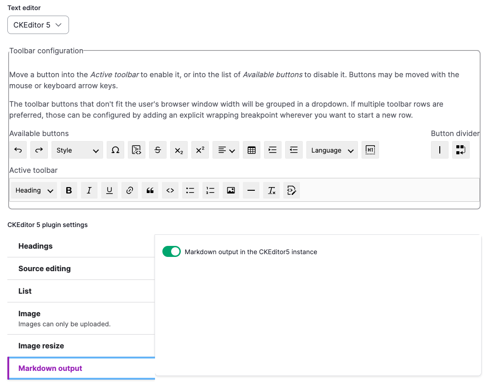Viewport: 489px width, 387px height.
Task: Click the 'Button divider' label
Action: 455,133
